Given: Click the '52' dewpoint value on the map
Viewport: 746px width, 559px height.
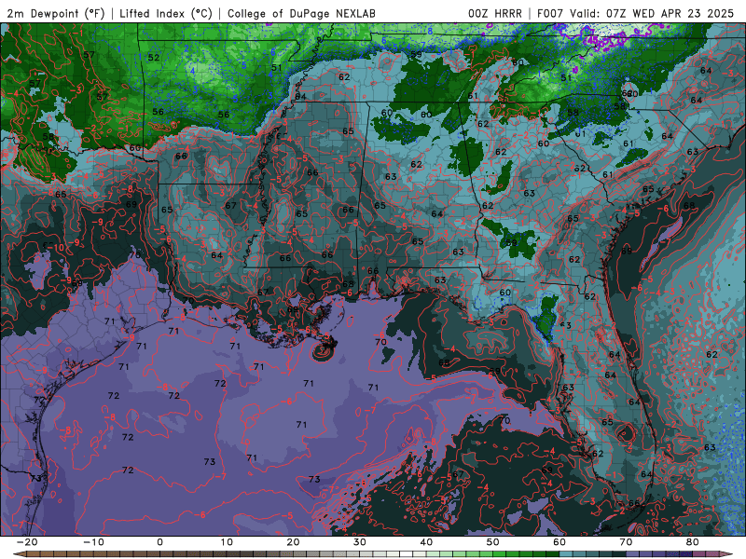Looking at the screenshot, I should (x=154, y=58).
